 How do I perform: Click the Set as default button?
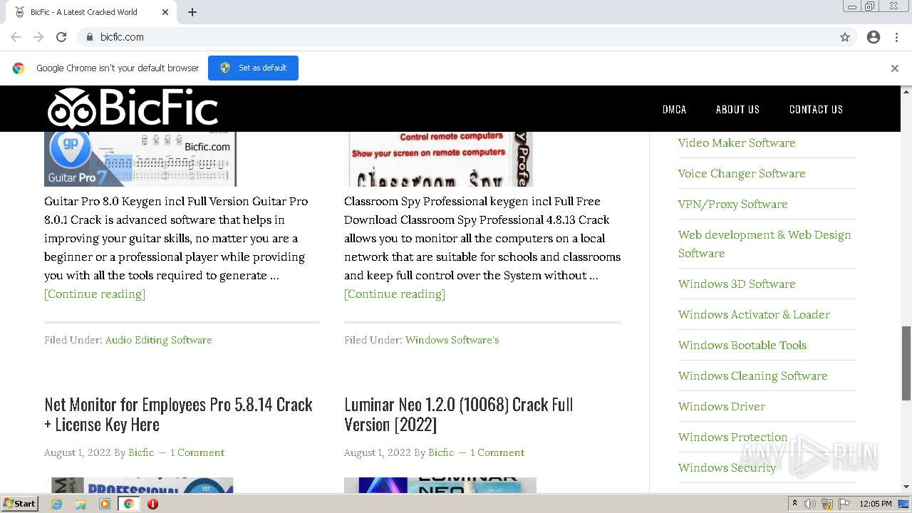pyautogui.click(x=253, y=68)
